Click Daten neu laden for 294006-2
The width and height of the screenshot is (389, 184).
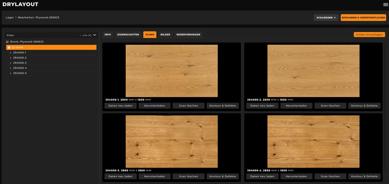tap(262, 106)
